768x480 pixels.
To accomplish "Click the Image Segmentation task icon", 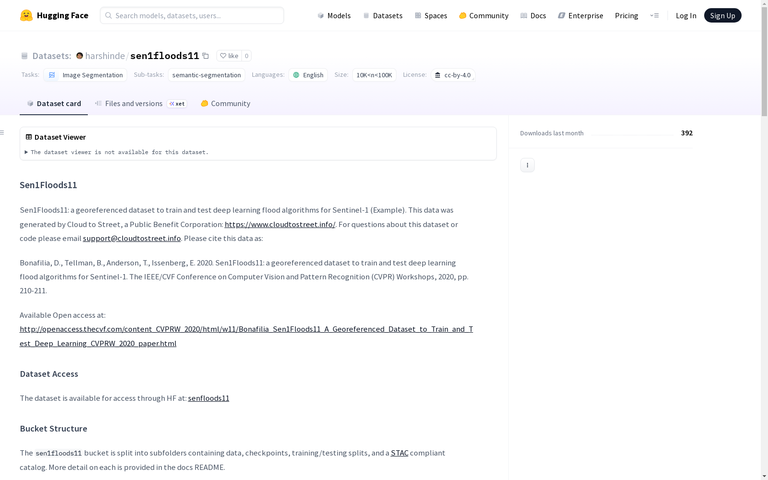I will [52, 75].
